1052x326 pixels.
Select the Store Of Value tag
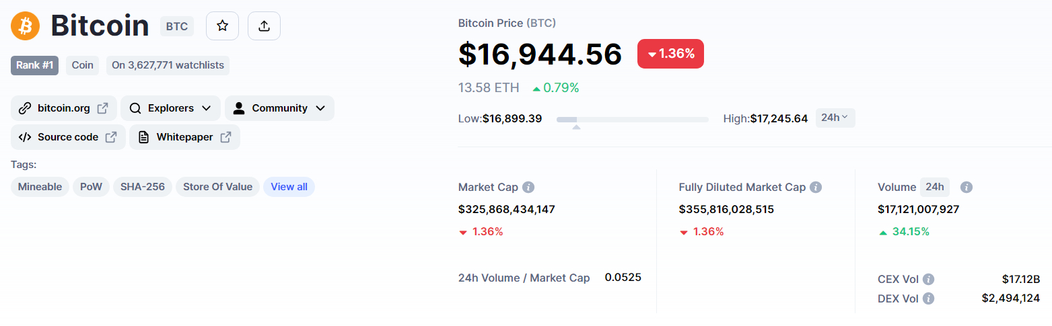tap(217, 187)
